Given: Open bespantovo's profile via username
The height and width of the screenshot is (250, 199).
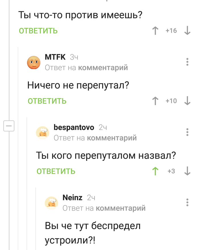Looking at the screenshot, I should pyautogui.click(x=74, y=127).
